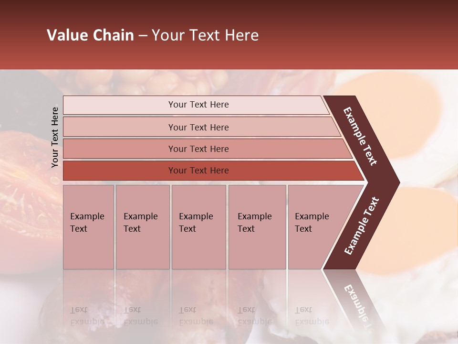The height and width of the screenshot is (344, 458).
Task: Click the red header banner area
Action: [229, 34]
